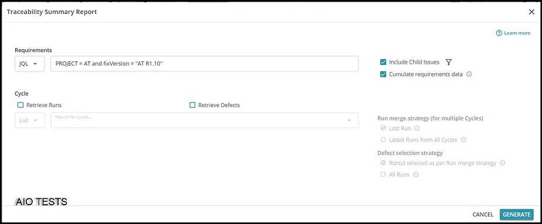Select All Runs defect strategy
542x224 pixels.
[x=383, y=175]
